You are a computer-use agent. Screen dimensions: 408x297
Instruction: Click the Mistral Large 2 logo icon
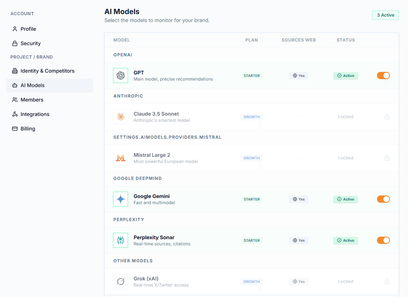[x=121, y=158]
